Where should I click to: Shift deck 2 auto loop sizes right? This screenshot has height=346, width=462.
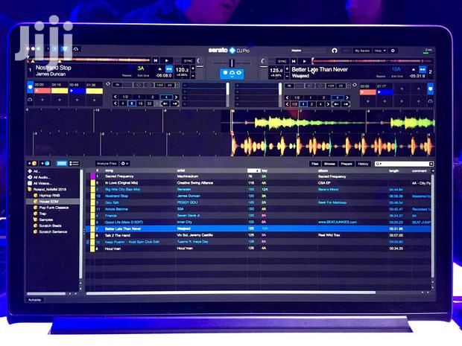pos(347,97)
